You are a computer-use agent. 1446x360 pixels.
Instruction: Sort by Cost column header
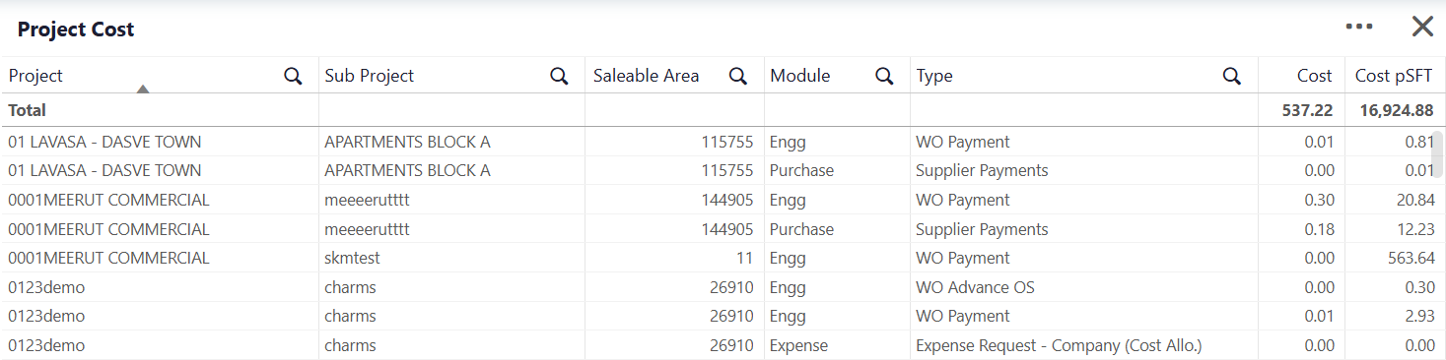pyautogui.click(x=1314, y=76)
